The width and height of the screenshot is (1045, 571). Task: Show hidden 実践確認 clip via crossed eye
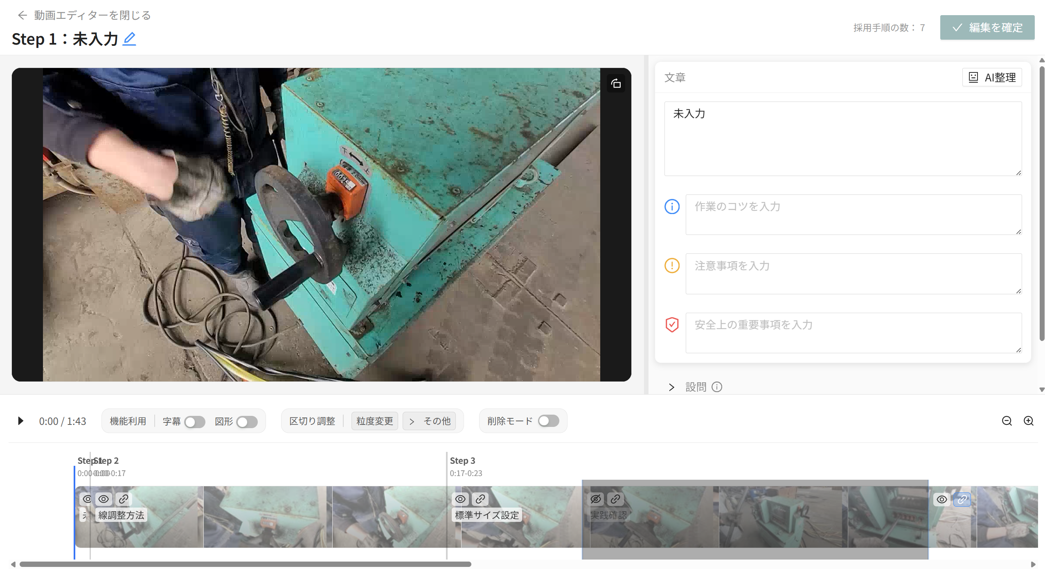tap(596, 499)
